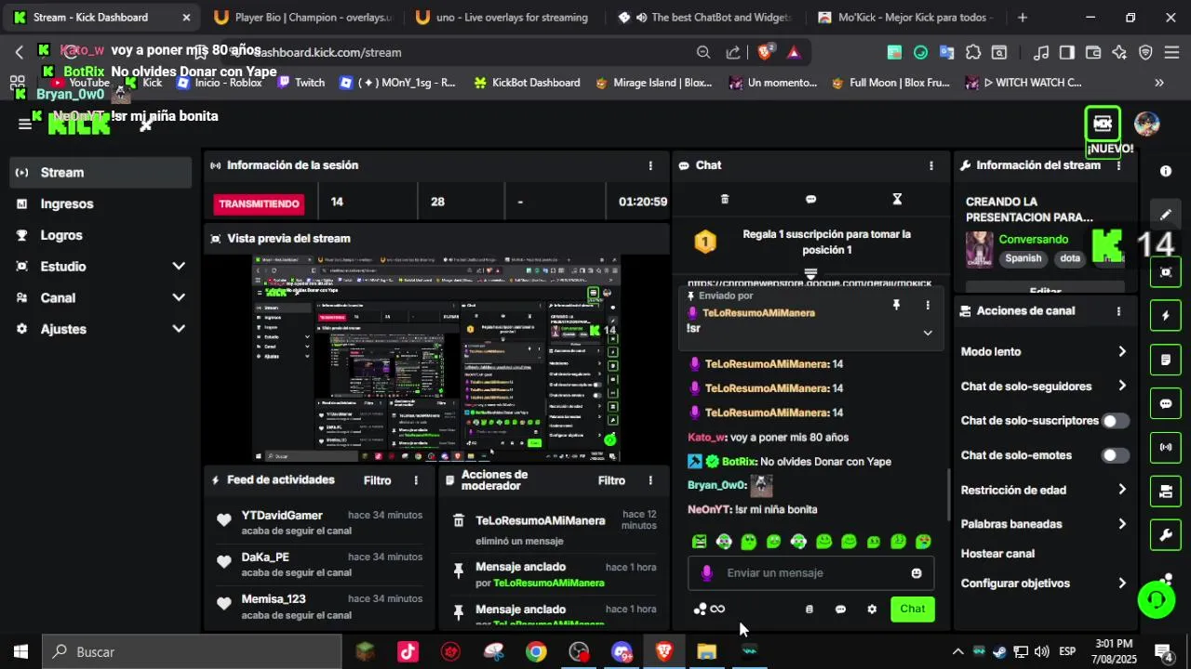
Task: Switch to the uno - Live overlays tab
Action: coord(502,18)
